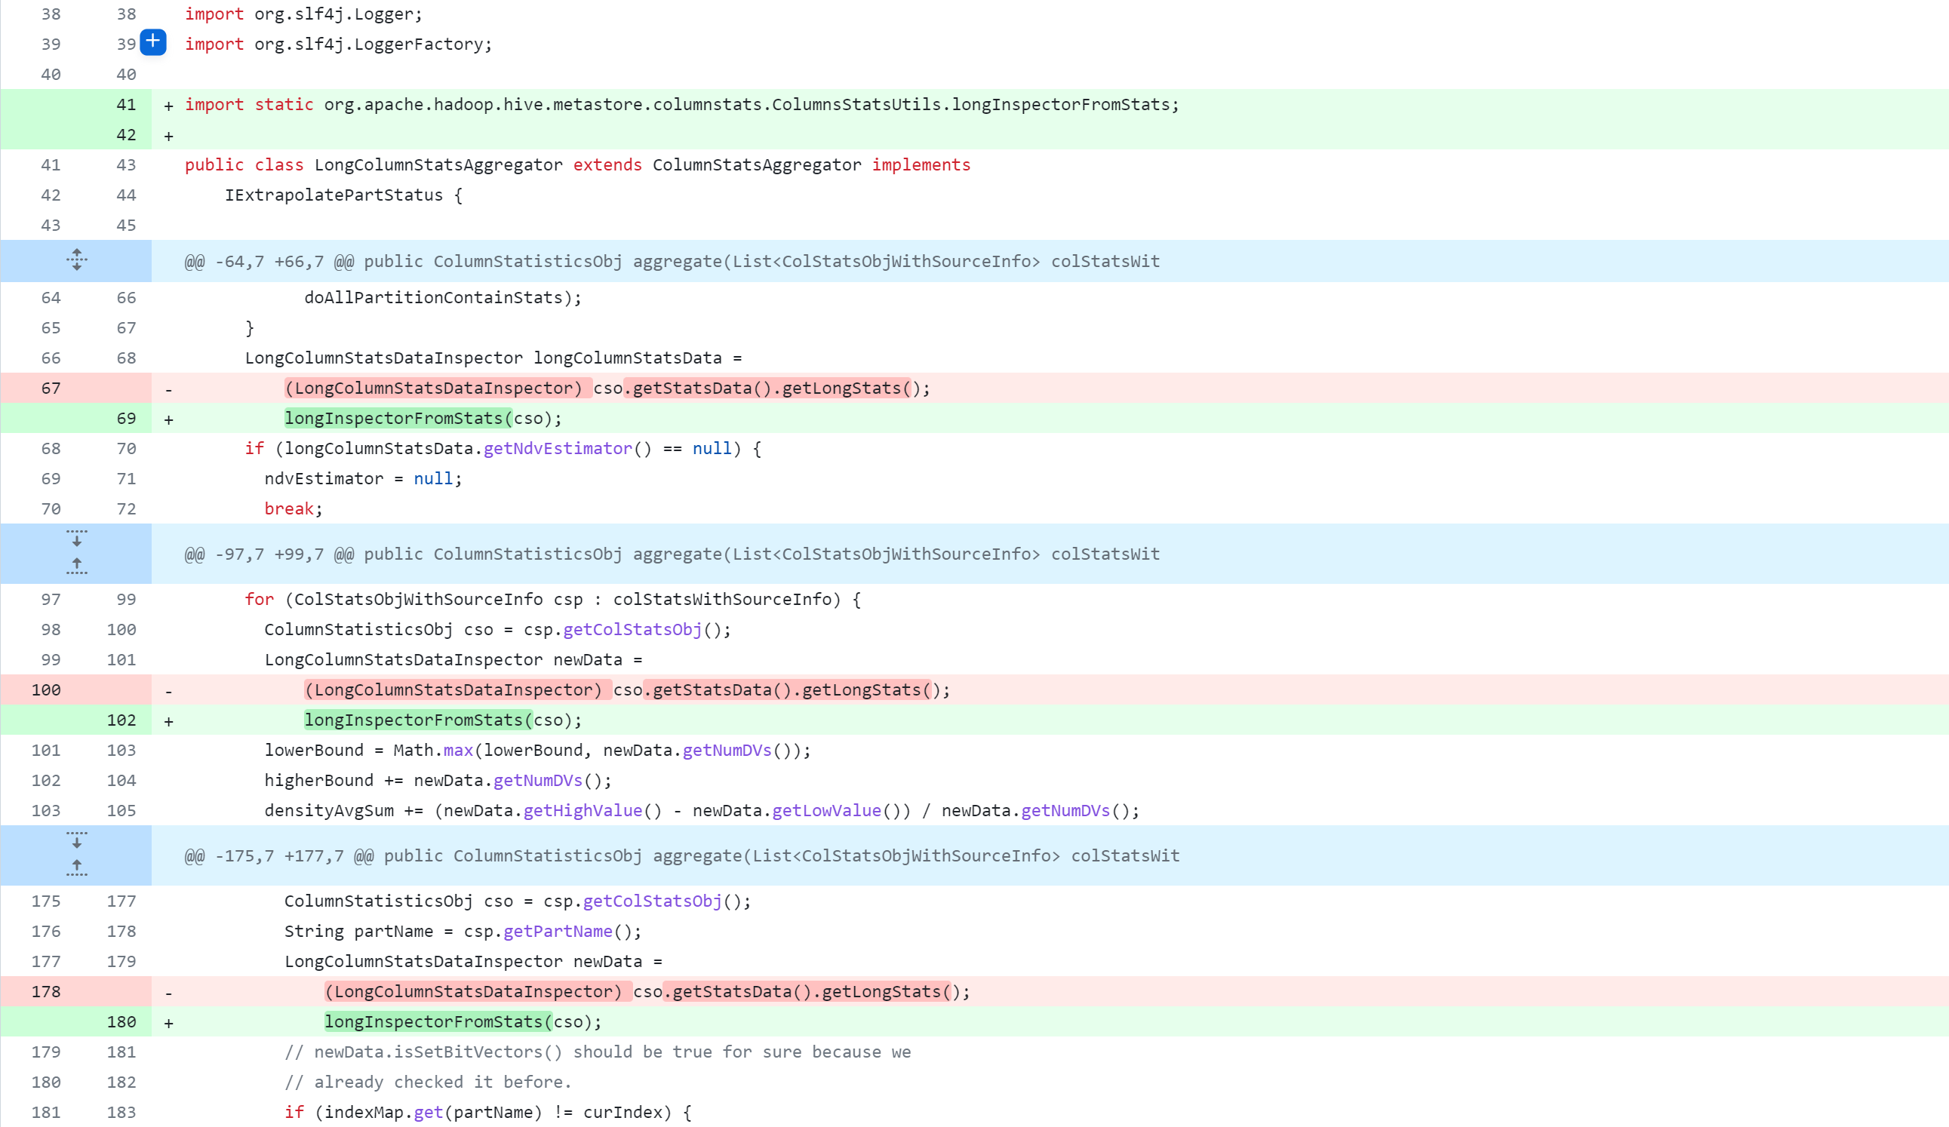Click the blue add-comment plus button on line 39
The image size is (1949, 1127).
coord(153,41)
